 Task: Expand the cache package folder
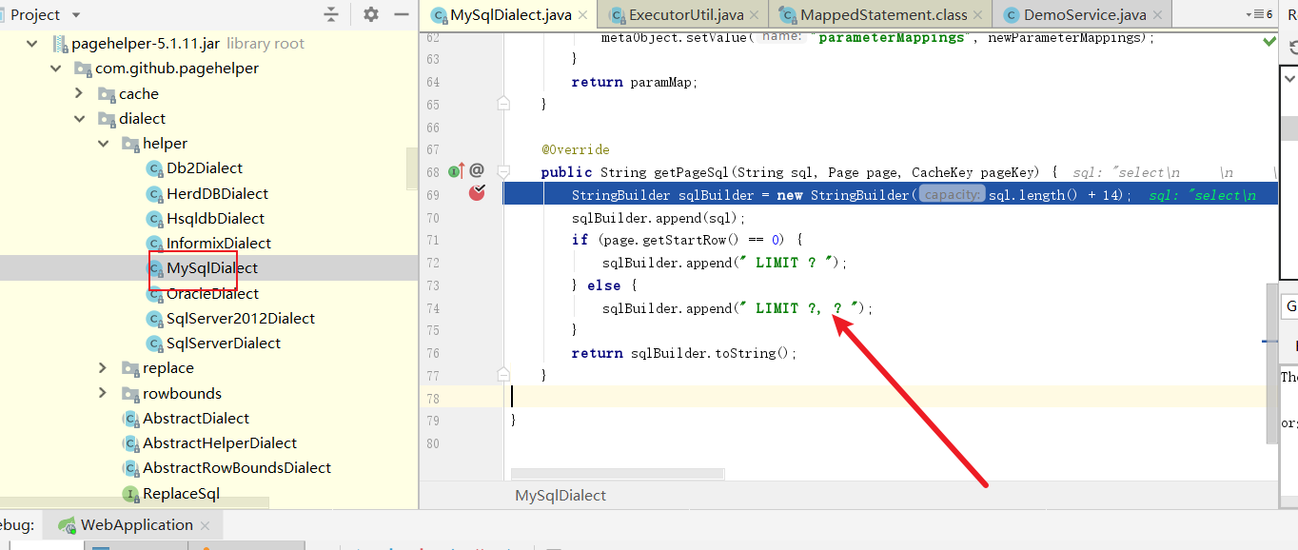click(80, 93)
